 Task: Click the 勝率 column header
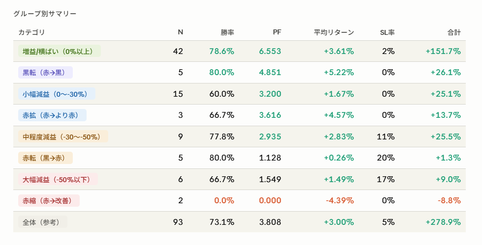tap(227, 32)
